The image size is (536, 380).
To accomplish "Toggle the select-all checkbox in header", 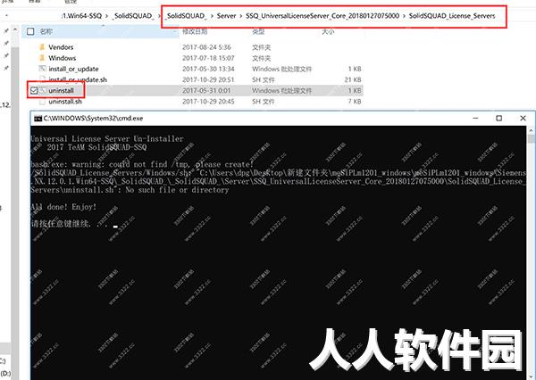I will tap(30, 31).
